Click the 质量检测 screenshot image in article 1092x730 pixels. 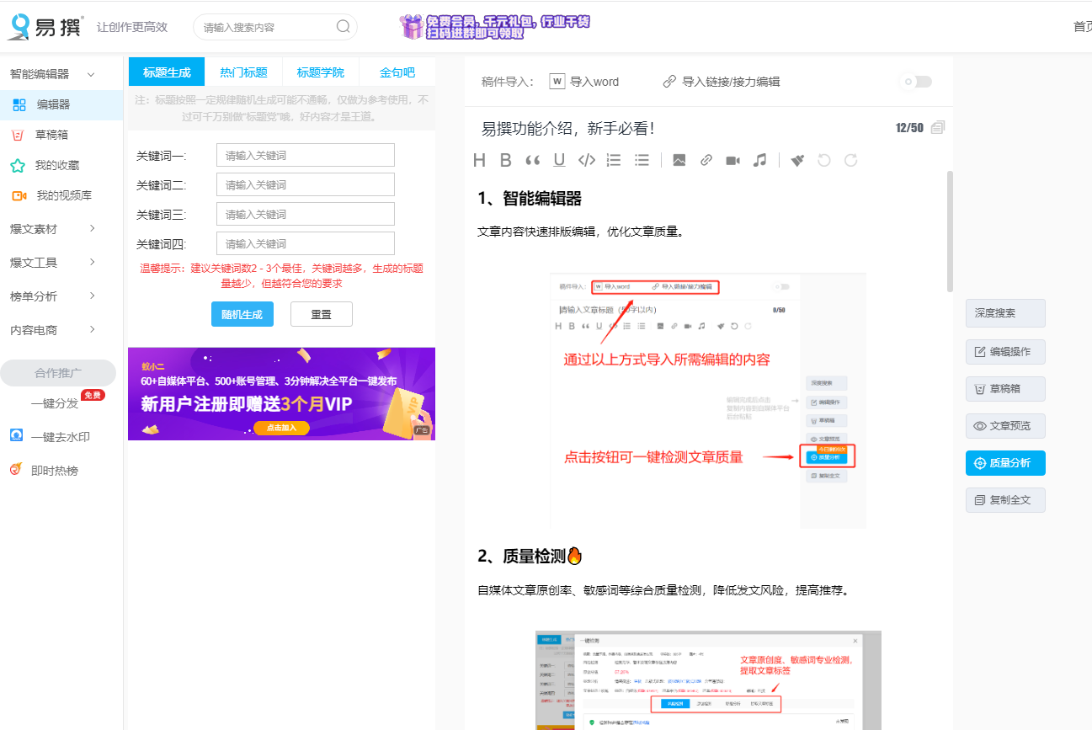tap(708, 680)
